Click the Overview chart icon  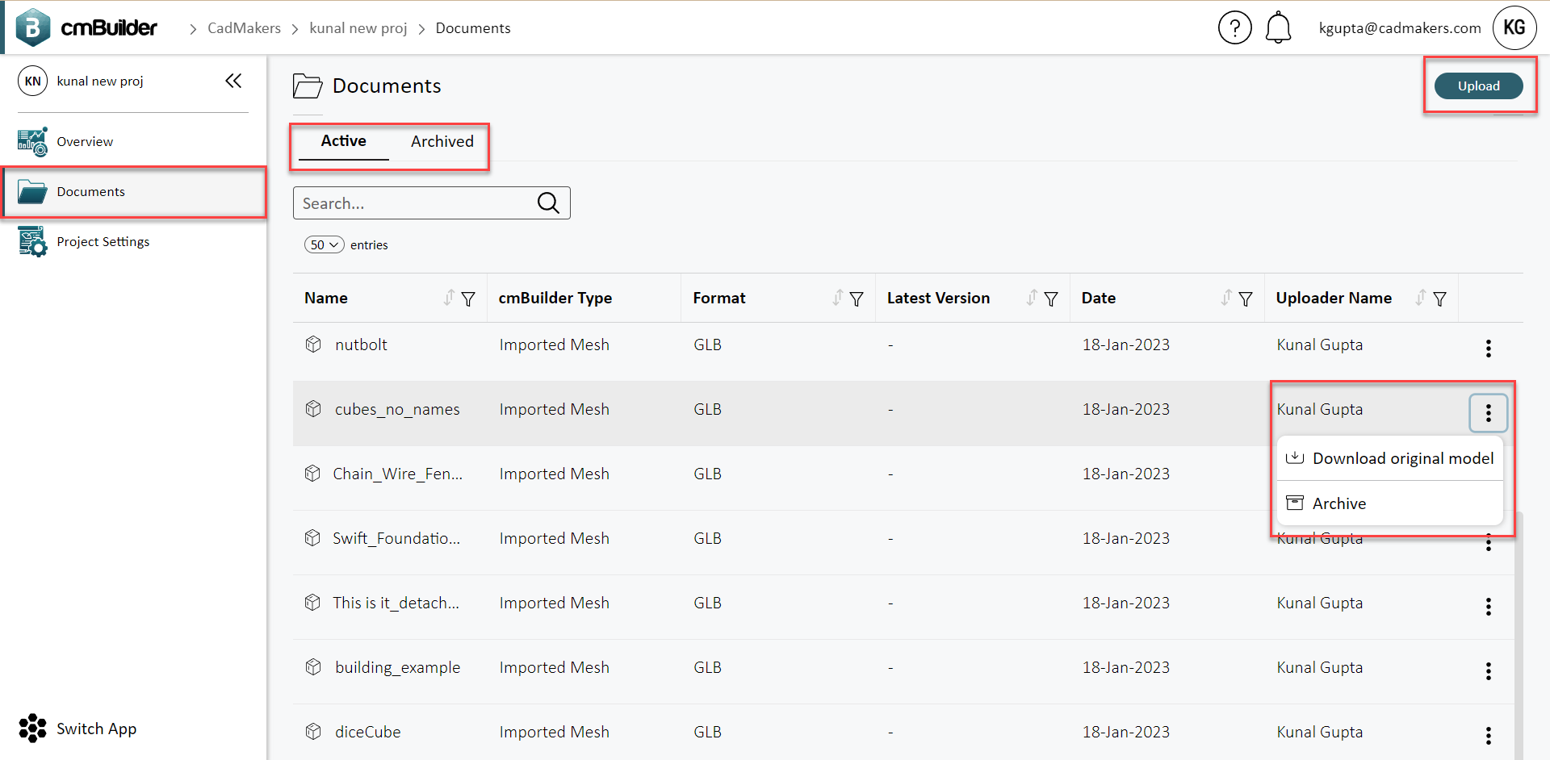(x=32, y=141)
